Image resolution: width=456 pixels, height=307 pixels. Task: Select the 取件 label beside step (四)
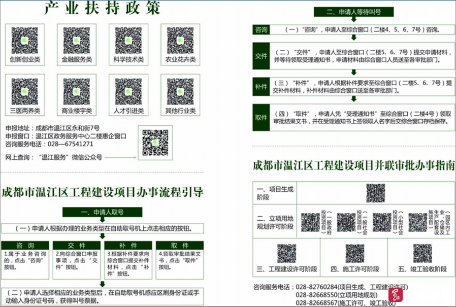click(261, 118)
